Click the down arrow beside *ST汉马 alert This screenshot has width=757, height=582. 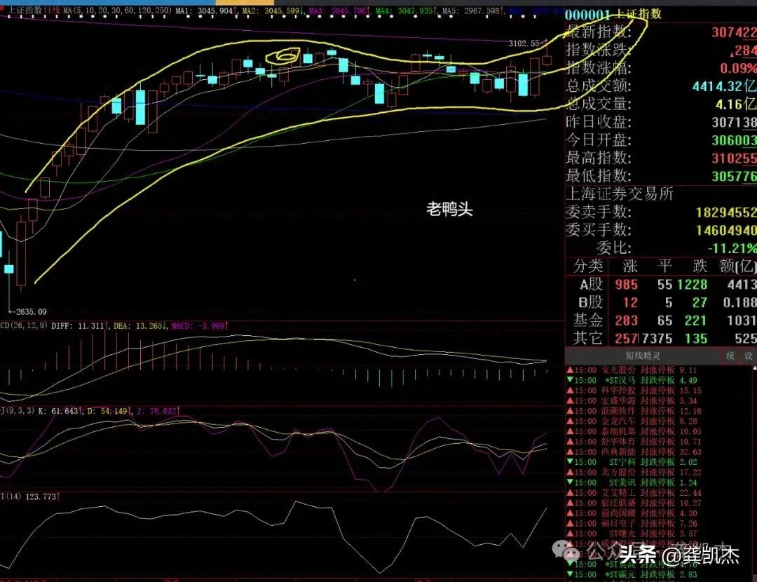pos(571,380)
